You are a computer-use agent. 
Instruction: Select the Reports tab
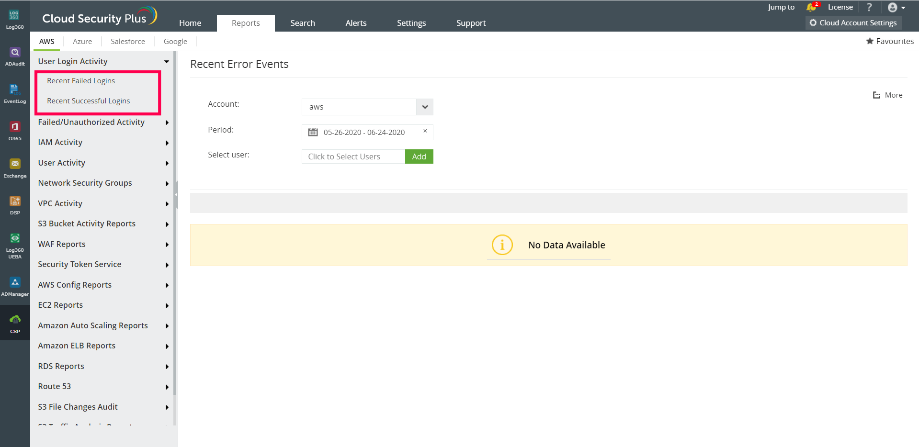point(246,23)
